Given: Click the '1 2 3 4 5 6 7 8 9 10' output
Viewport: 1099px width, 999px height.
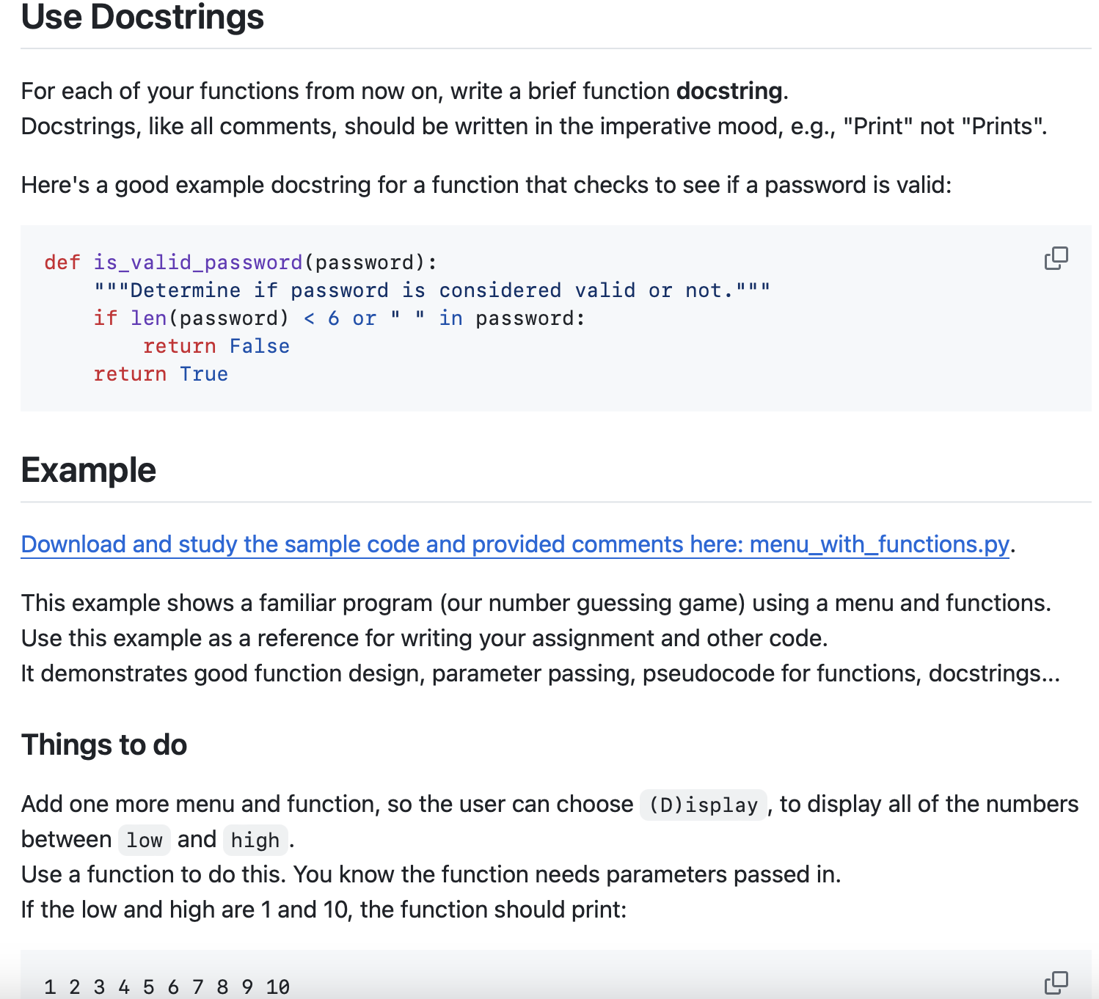Looking at the screenshot, I should pyautogui.click(x=167, y=987).
